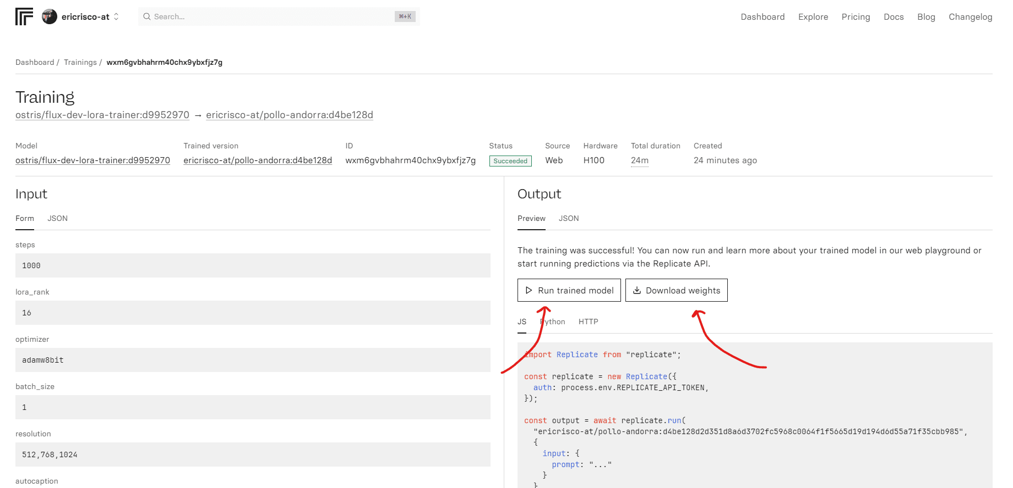Open the Blog link
Image resolution: width=1013 pixels, height=488 pixels.
pyautogui.click(x=926, y=17)
